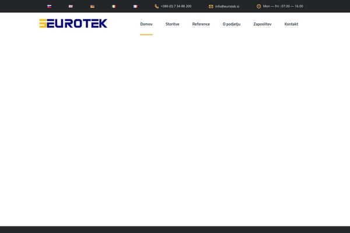Click the Eurotek logo
This screenshot has height=233, width=350.
[73, 23]
